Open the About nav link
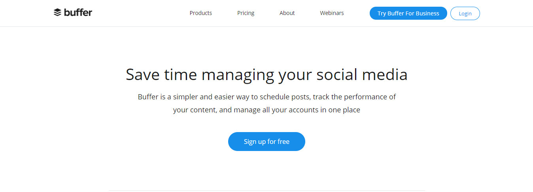The image size is (533, 192). 287,13
